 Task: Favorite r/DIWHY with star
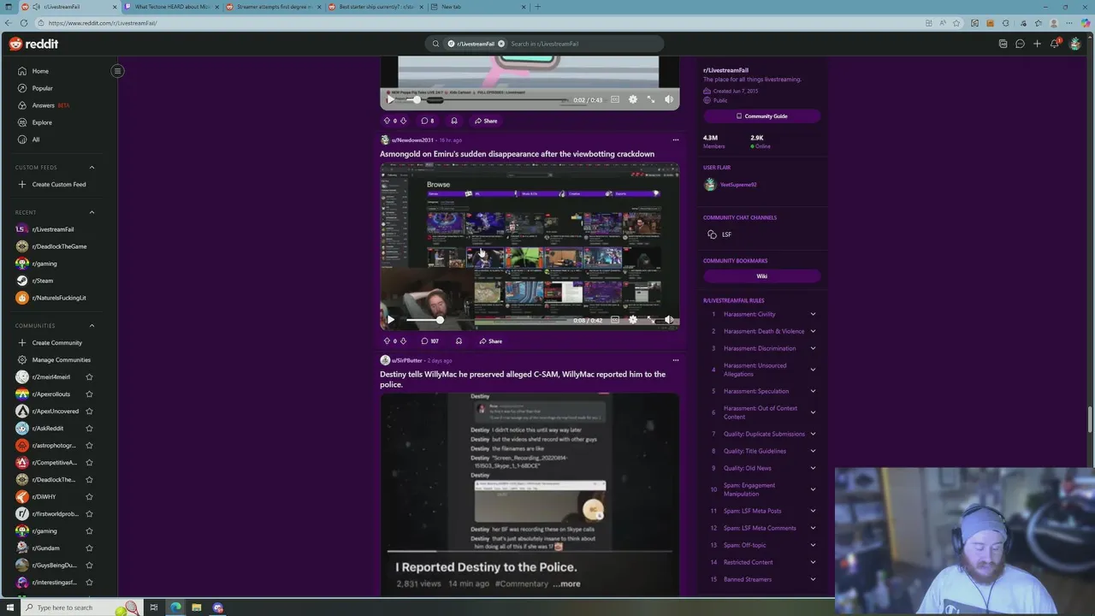89,496
